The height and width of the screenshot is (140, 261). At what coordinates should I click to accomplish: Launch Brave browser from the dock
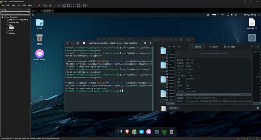pyautogui.click(x=127, y=132)
